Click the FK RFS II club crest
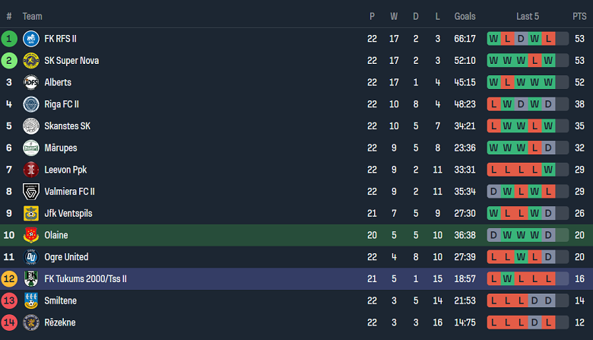Viewport: 593px width, 340px height. pyautogui.click(x=31, y=39)
